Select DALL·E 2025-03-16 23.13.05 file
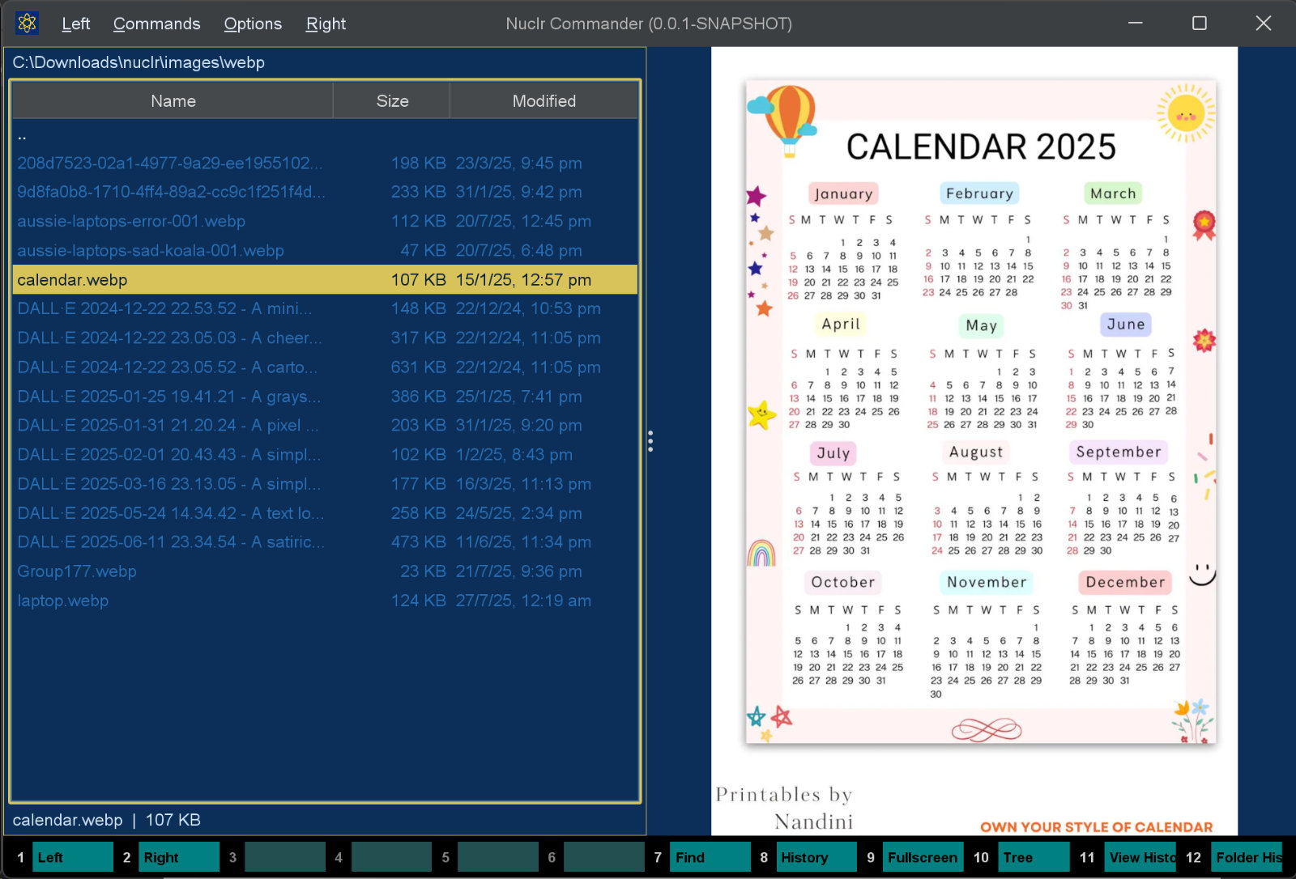 click(x=325, y=483)
